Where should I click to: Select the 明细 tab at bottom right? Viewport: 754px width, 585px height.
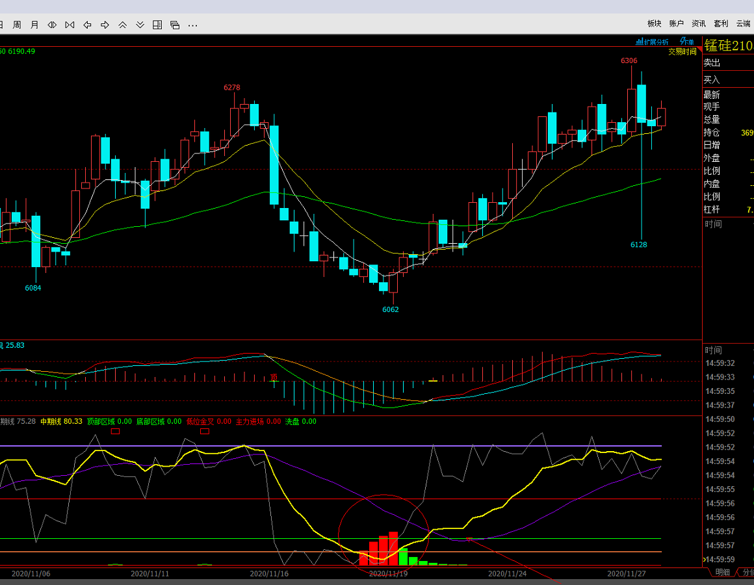tap(722, 573)
